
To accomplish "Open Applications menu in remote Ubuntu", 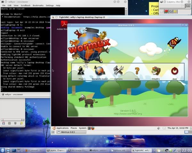I will pyautogui.click(x=62, y=128).
